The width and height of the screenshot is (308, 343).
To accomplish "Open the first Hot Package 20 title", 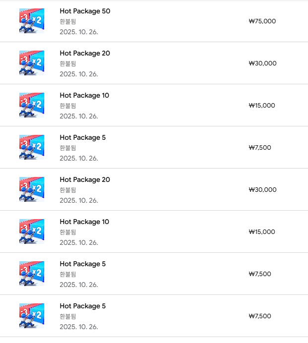I will 85,53.
